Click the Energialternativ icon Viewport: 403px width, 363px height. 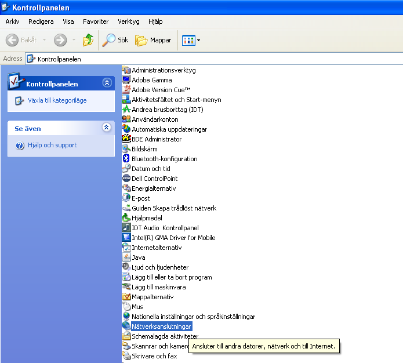pos(126,188)
